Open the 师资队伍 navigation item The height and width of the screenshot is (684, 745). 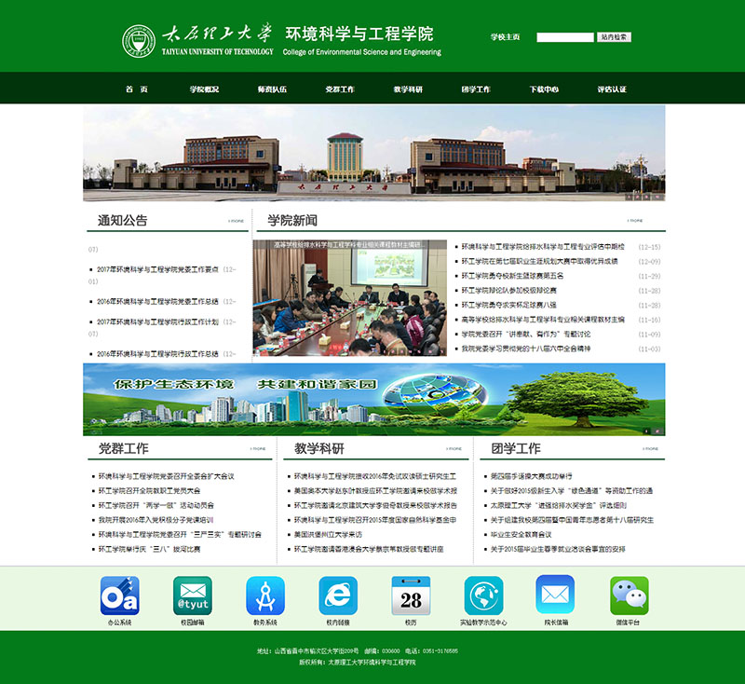pos(272,89)
